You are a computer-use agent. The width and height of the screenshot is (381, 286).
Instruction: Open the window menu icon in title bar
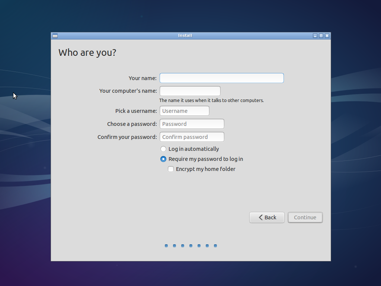tap(55, 36)
